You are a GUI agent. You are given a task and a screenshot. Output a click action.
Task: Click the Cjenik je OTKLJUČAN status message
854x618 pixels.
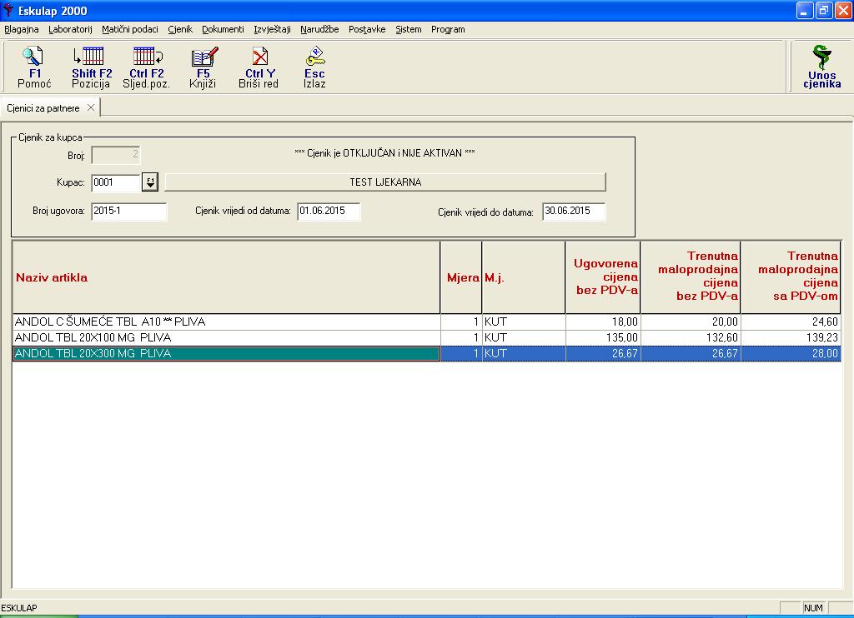coord(384,153)
